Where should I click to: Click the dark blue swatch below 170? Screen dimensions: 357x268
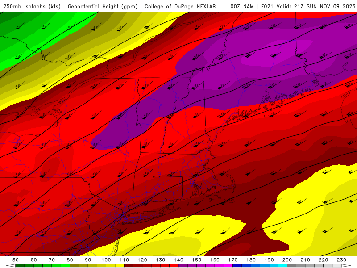pos(237,266)
